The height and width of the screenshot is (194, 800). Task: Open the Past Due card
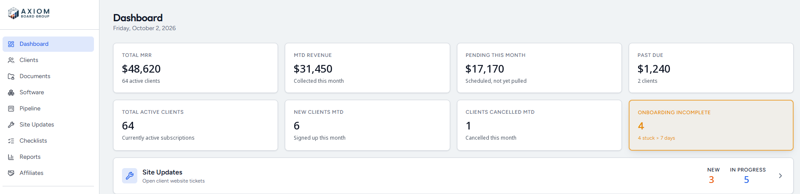(x=711, y=68)
